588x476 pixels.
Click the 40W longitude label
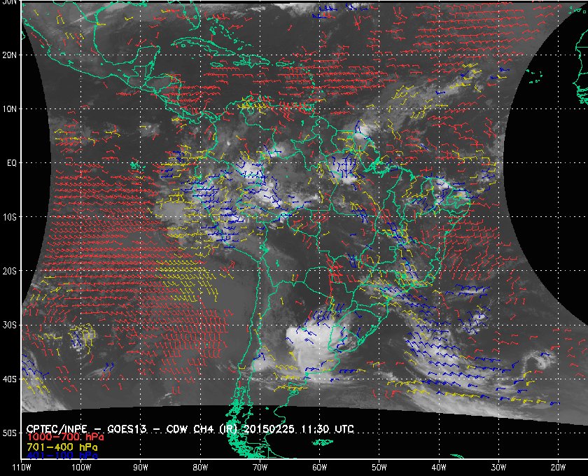click(x=439, y=467)
